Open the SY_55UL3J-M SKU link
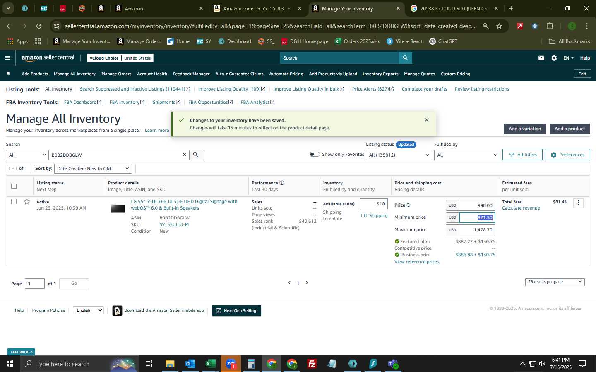This screenshot has height=372, width=596. pos(174,224)
